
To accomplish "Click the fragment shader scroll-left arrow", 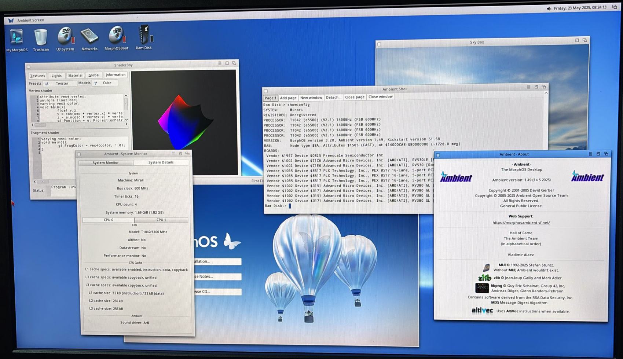I will (35, 182).
